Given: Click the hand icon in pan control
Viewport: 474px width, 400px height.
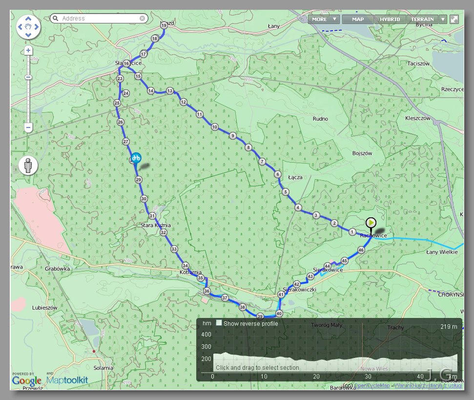Looking at the screenshot, I should tap(28, 26).
